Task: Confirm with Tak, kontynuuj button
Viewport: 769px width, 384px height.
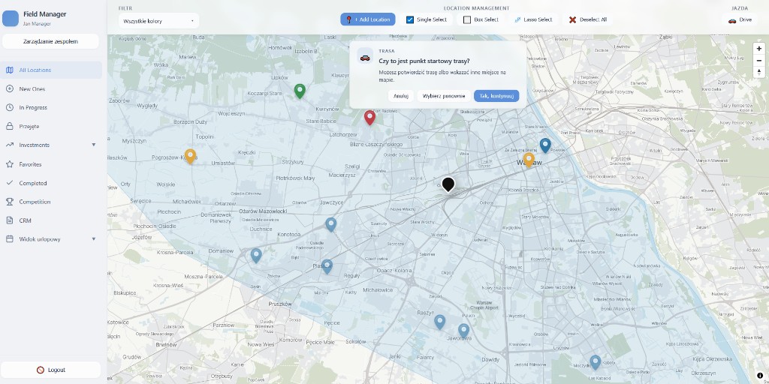Action: [496, 96]
